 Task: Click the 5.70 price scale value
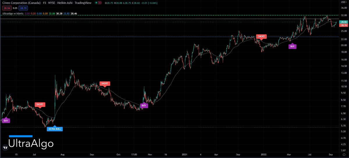coord(344,125)
